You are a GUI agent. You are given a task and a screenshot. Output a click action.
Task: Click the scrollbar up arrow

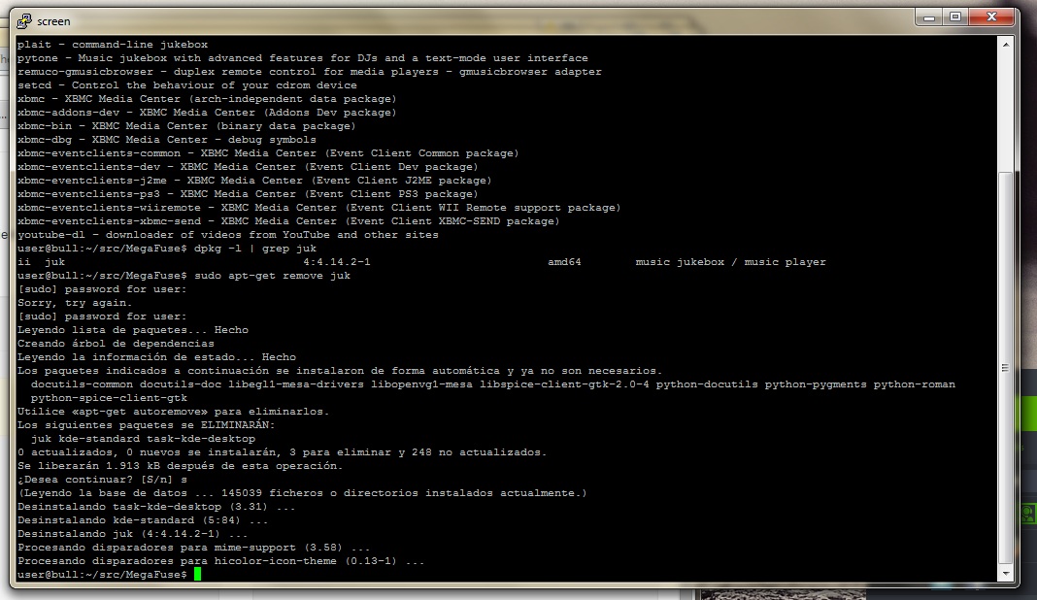1005,45
